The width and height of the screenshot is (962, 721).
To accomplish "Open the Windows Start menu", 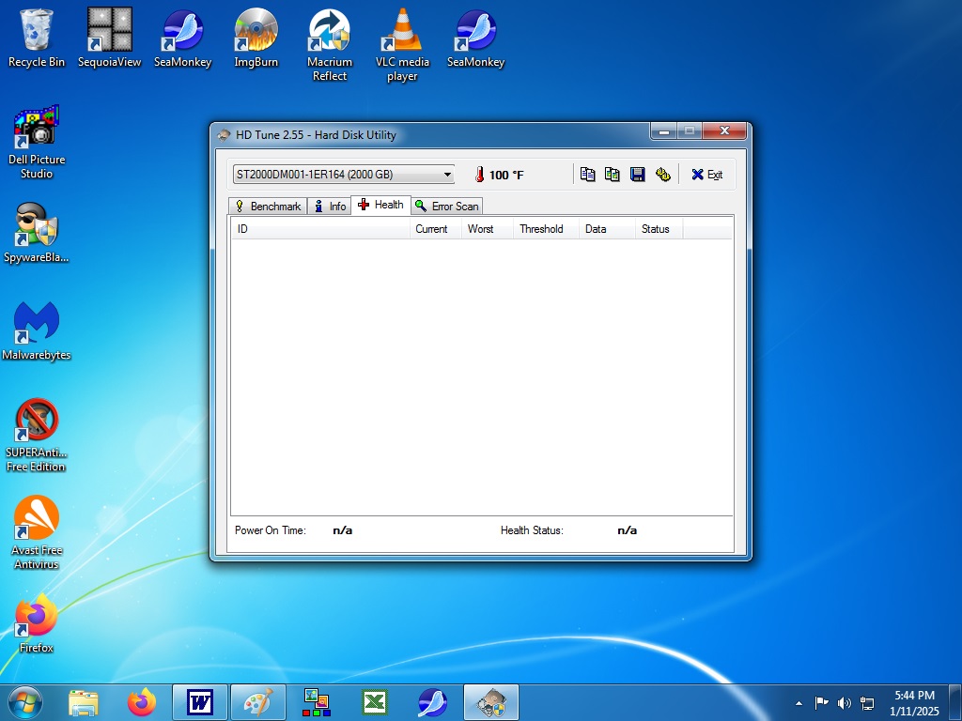I will click(x=25, y=702).
